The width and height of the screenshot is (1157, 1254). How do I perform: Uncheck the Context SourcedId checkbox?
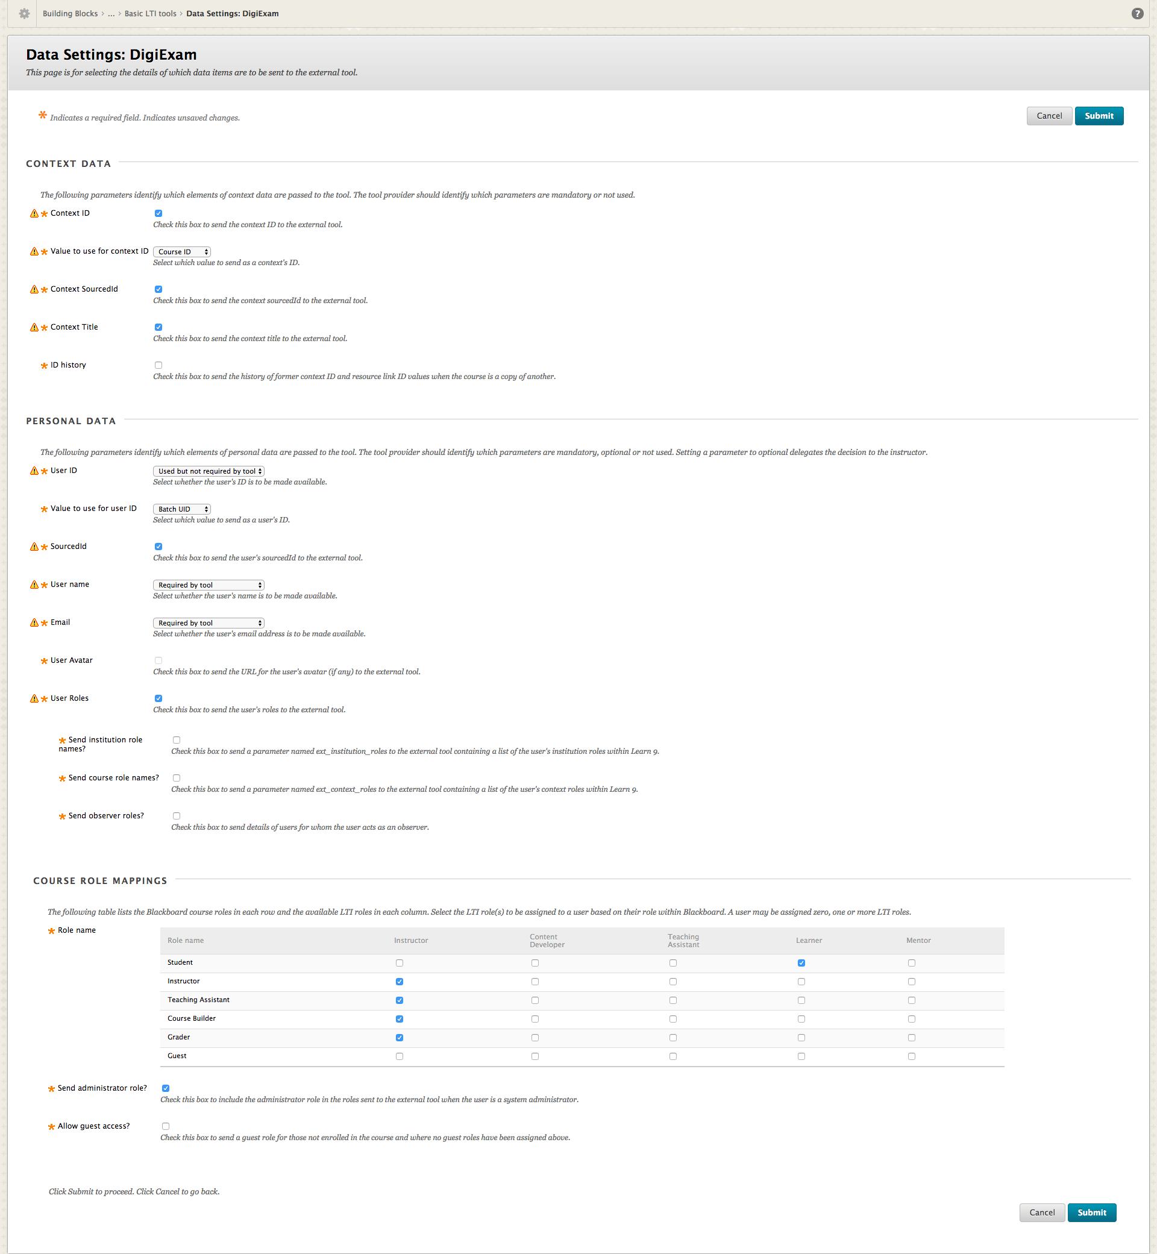pyautogui.click(x=158, y=289)
